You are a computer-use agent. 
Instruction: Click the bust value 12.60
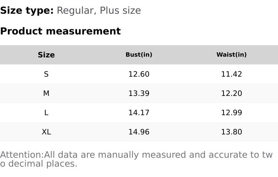(x=139, y=74)
